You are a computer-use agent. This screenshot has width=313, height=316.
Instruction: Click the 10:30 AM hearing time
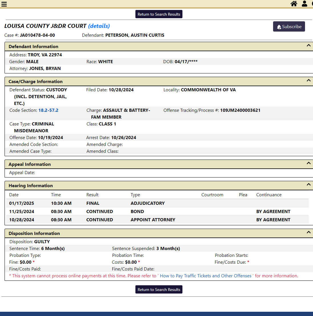(x=61, y=203)
